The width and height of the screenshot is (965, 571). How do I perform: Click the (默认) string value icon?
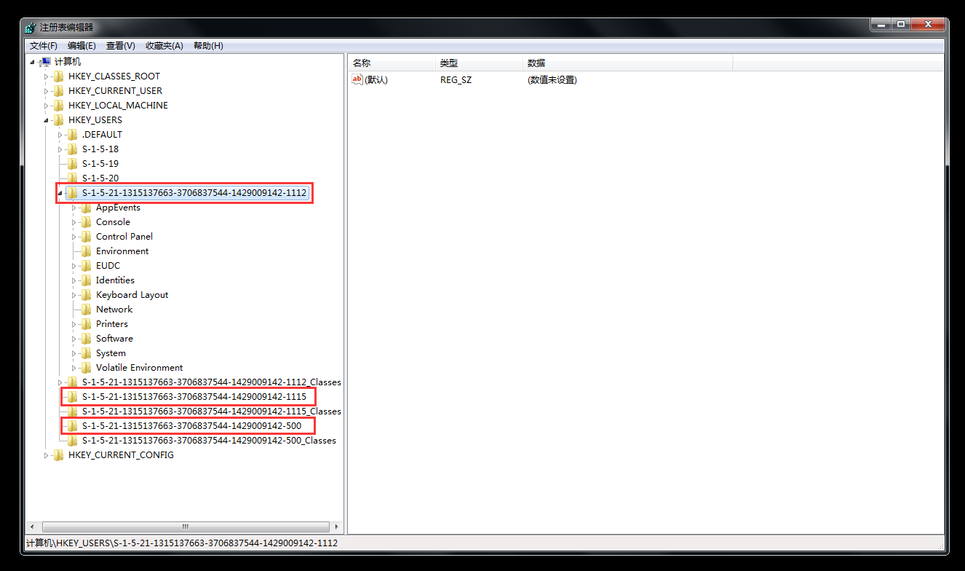pos(357,79)
